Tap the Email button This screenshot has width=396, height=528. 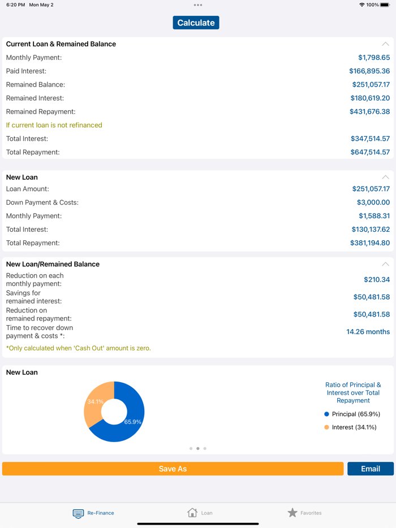click(371, 469)
